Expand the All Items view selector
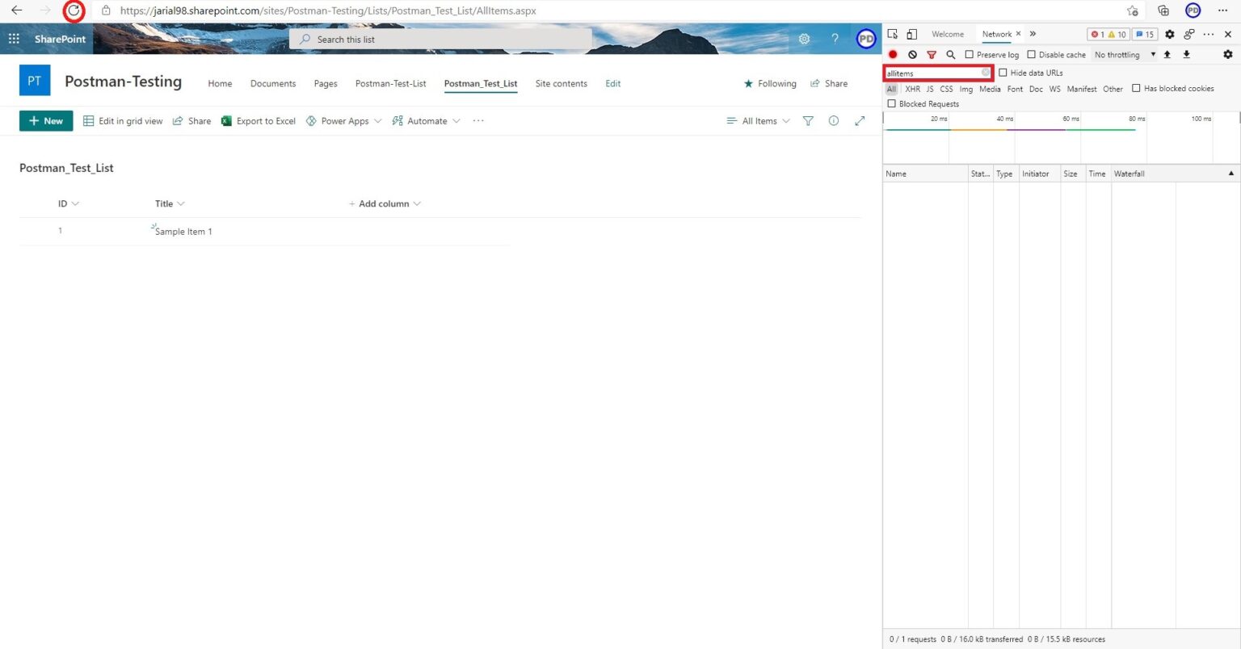This screenshot has height=649, width=1241. (x=758, y=121)
